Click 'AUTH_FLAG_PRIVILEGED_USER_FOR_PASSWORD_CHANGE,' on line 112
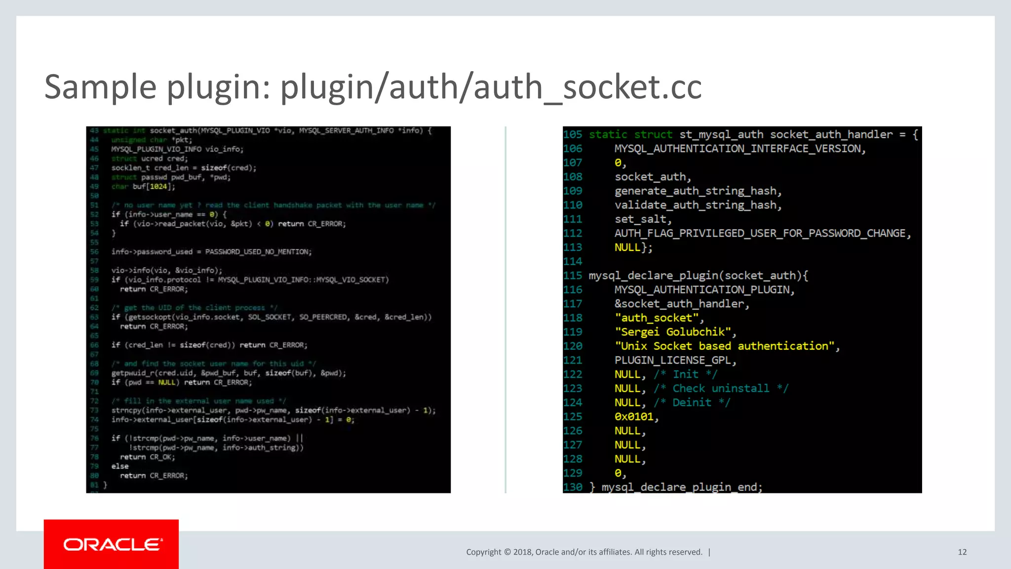Image resolution: width=1011 pixels, height=569 pixels. 763,233
